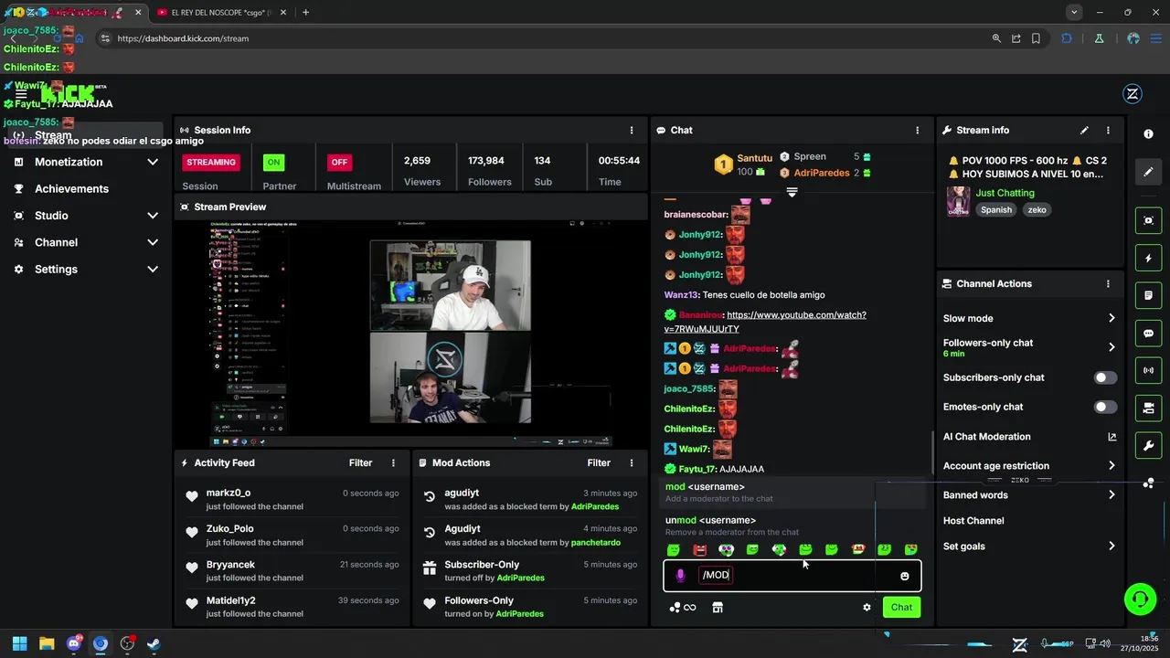Click the chat pause handle below leaderboard
The height and width of the screenshot is (658, 1170).
[x=792, y=192]
